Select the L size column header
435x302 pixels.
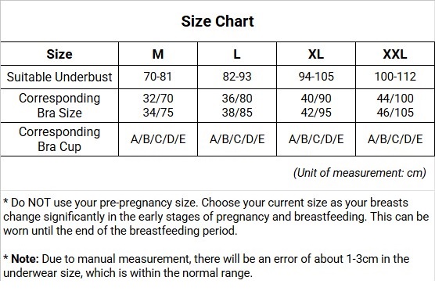pyautogui.click(x=237, y=54)
